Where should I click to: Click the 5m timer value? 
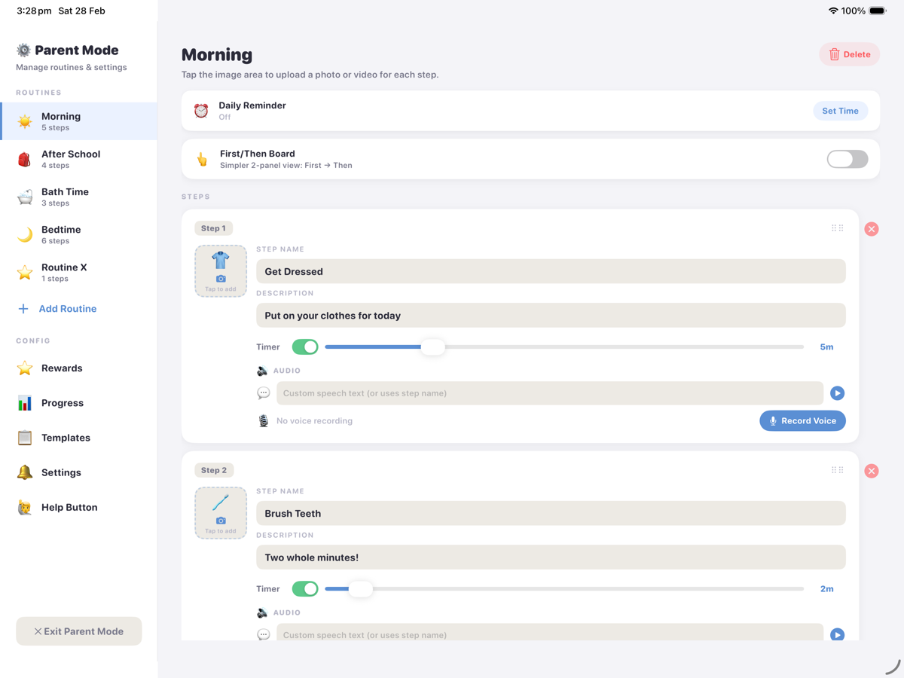tap(826, 347)
